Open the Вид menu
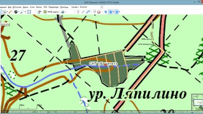The image size is (203, 114). (x=10, y=7)
